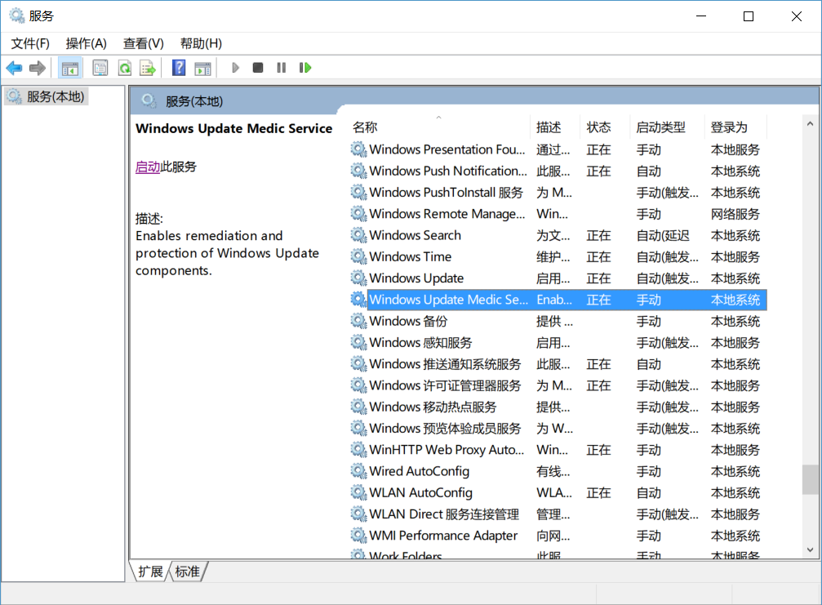Select the WinHTTP Web Proxy Auto... row
Viewport: 822px width, 605px height.
[x=558, y=450]
